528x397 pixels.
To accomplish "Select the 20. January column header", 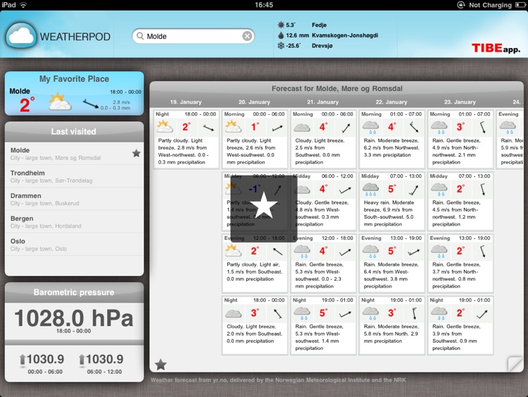I will 254,102.
